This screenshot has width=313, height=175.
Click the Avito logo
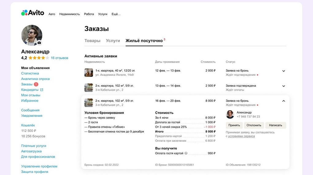pos(33,13)
